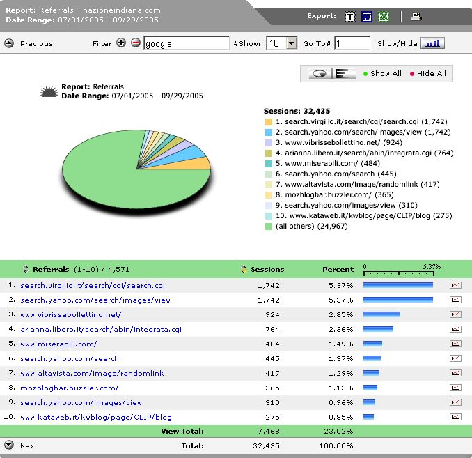Open www.vibrissebollettino.net referral link
Viewport: 472px width, 458px height.
70,314
